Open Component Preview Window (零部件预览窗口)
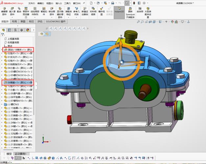 26,12
